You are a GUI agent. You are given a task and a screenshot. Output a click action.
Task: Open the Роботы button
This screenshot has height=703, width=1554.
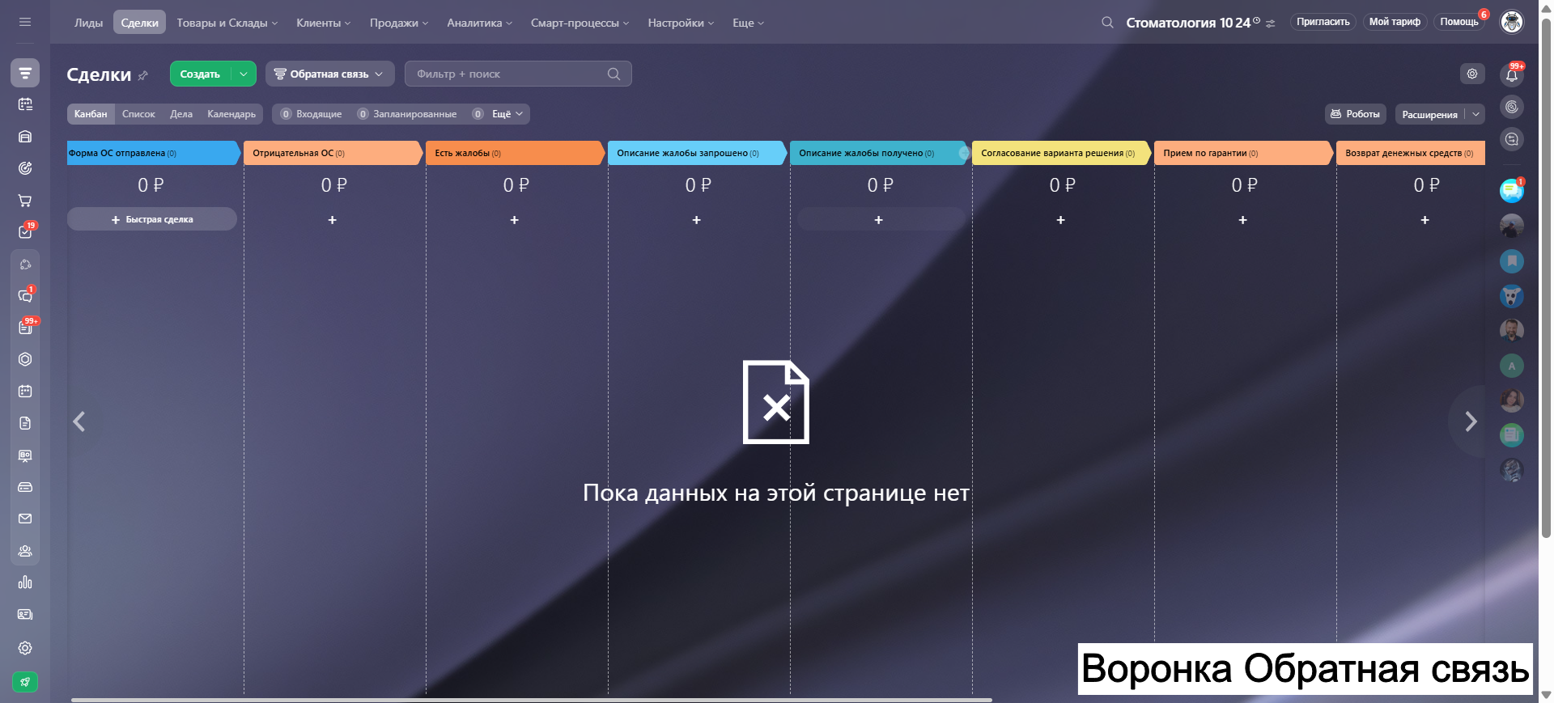(1356, 114)
